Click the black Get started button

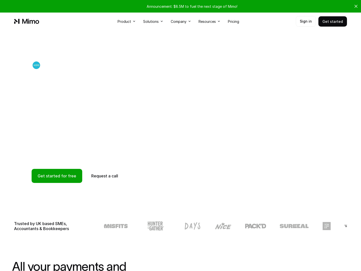pos(333,21)
